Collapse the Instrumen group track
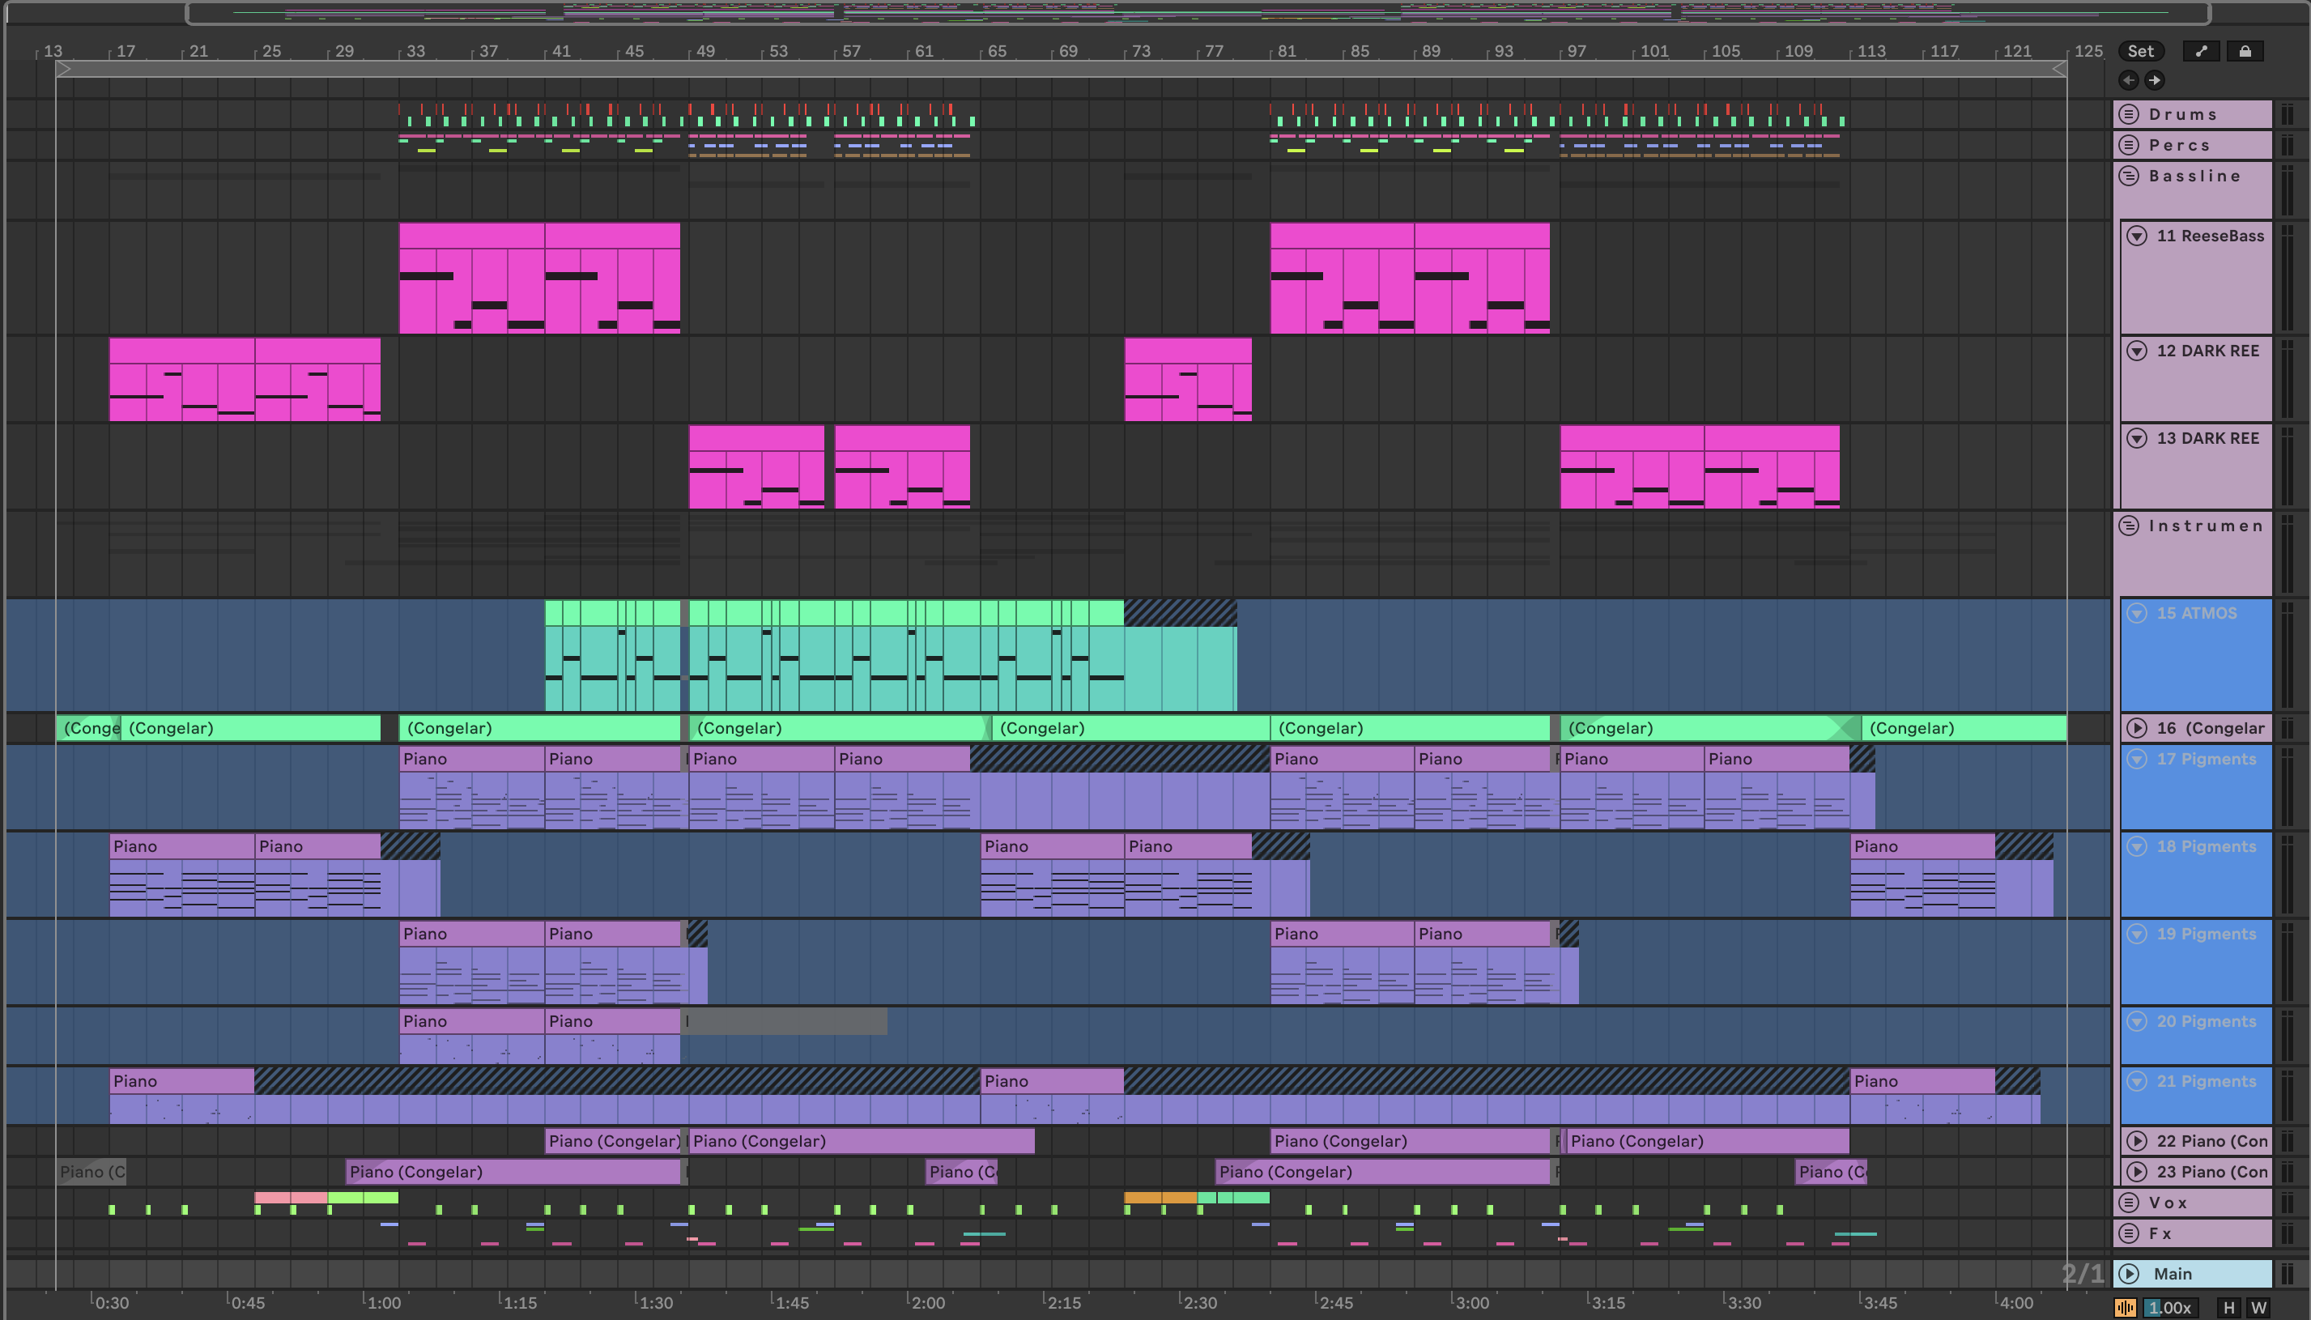Image resolution: width=2311 pixels, height=1320 pixels. click(2130, 526)
